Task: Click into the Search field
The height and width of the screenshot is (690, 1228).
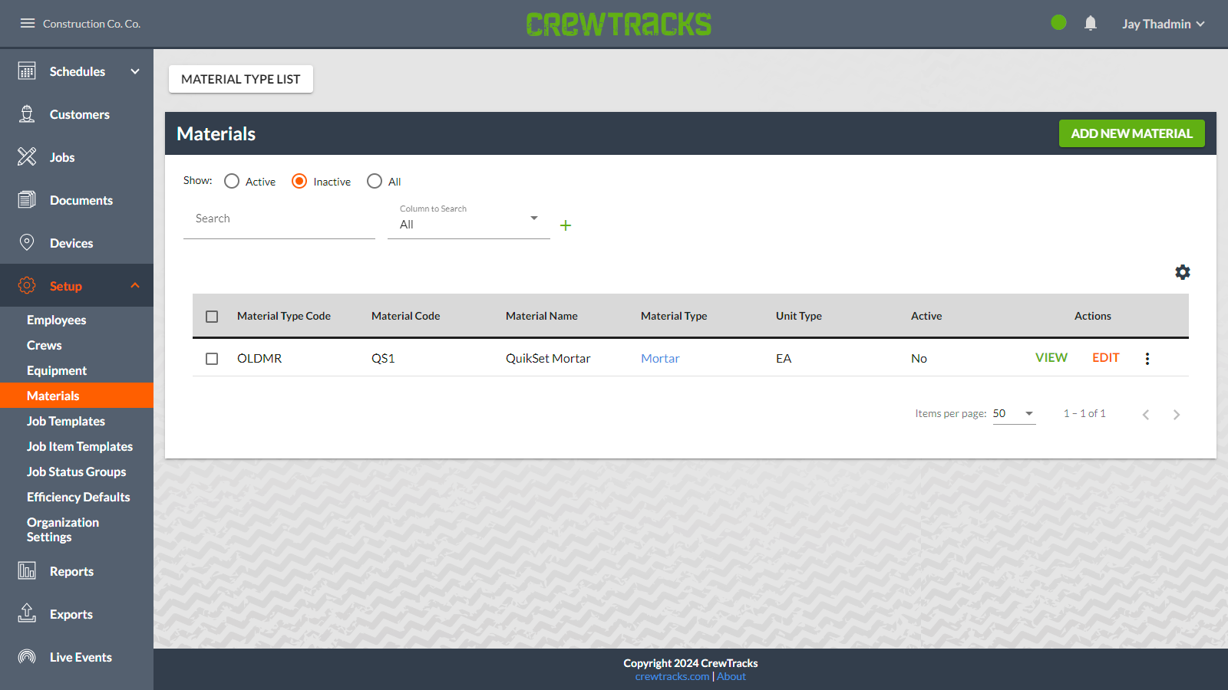Action: [x=279, y=219]
